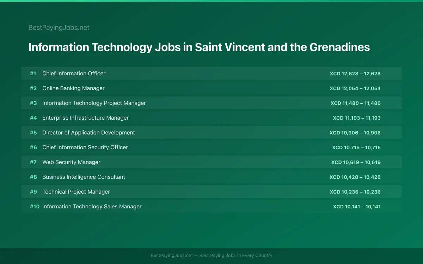423x264 pixels.
Task: Click rank number #2
Action: coord(33,88)
